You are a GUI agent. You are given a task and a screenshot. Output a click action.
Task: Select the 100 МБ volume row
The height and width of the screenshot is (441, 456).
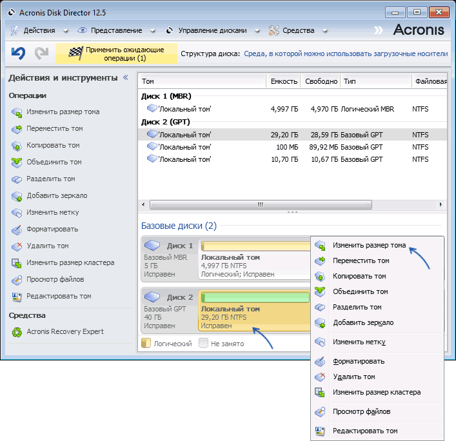click(x=292, y=147)
